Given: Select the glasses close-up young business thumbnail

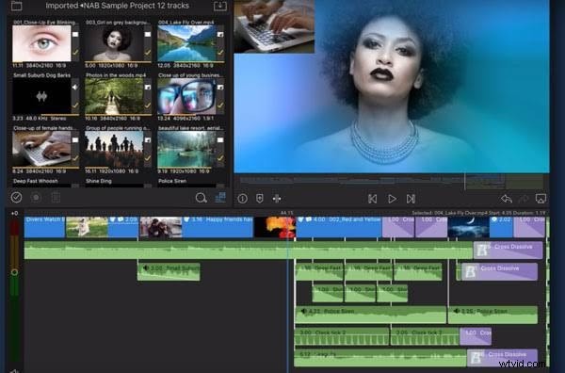Looking at the screenshot, I should pos(186,97).
